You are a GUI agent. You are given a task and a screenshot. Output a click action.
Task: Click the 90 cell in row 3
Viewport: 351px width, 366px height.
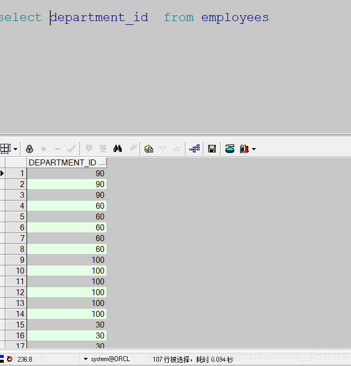pyautogui.click(x=67, y=195)
